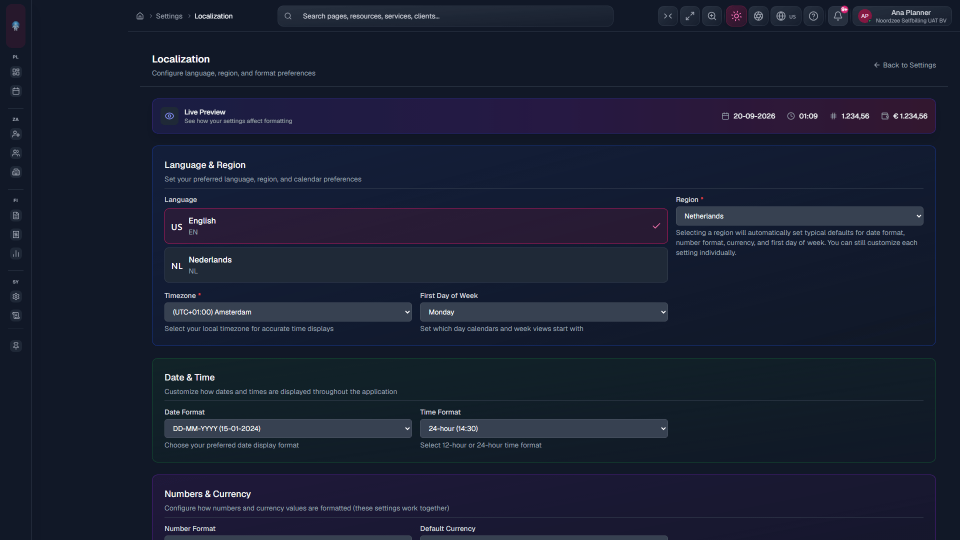Open the scroll log icon in the sidebar
Screen dimensions: 960x540
pyautogui.click(x=16, y=315)
